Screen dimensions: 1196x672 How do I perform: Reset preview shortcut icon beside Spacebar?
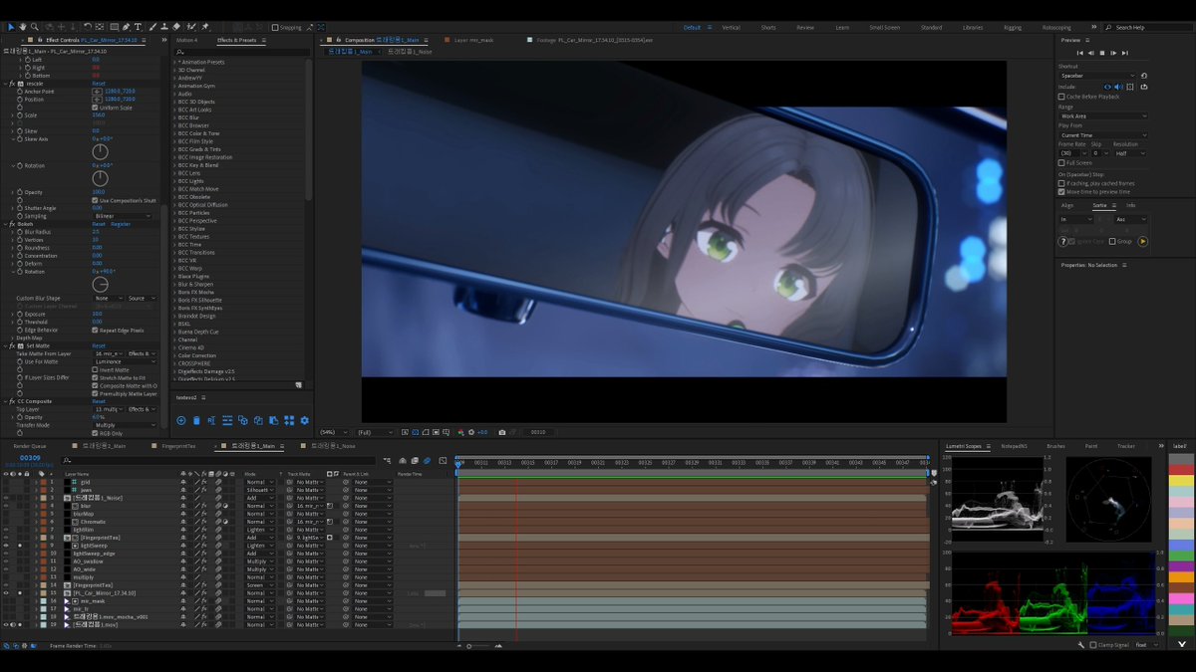[x=1144, y=76]
